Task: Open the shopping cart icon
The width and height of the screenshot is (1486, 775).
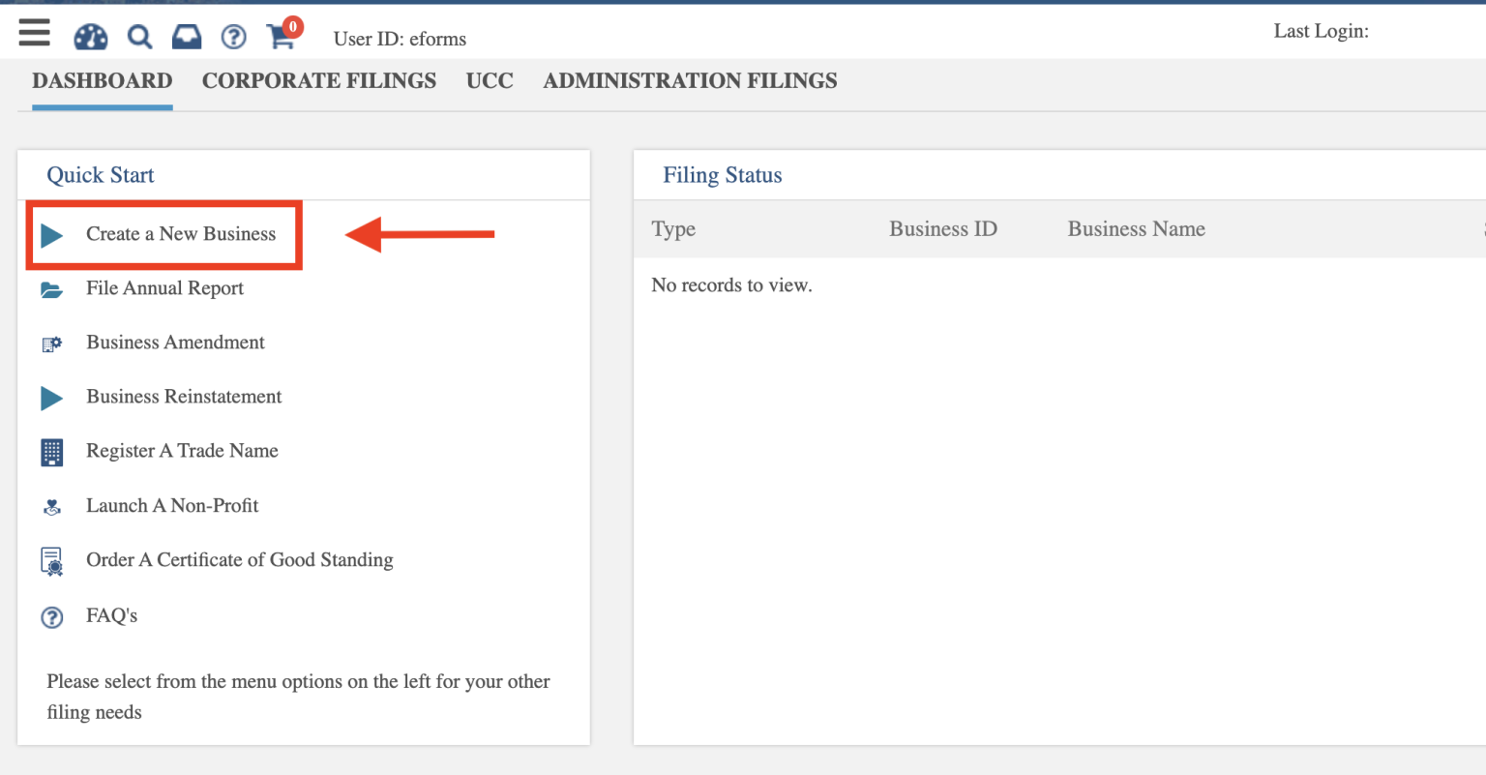Action: [x=282, y=38]
